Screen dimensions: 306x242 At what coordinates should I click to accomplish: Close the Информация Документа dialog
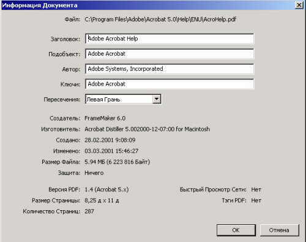point(299,5)
